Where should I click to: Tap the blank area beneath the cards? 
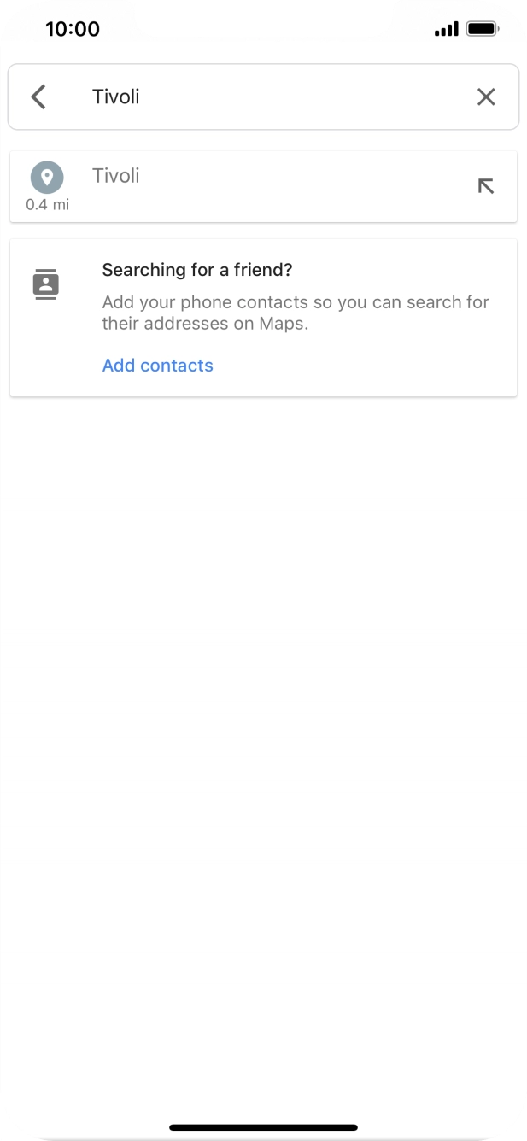click(263, 726)
